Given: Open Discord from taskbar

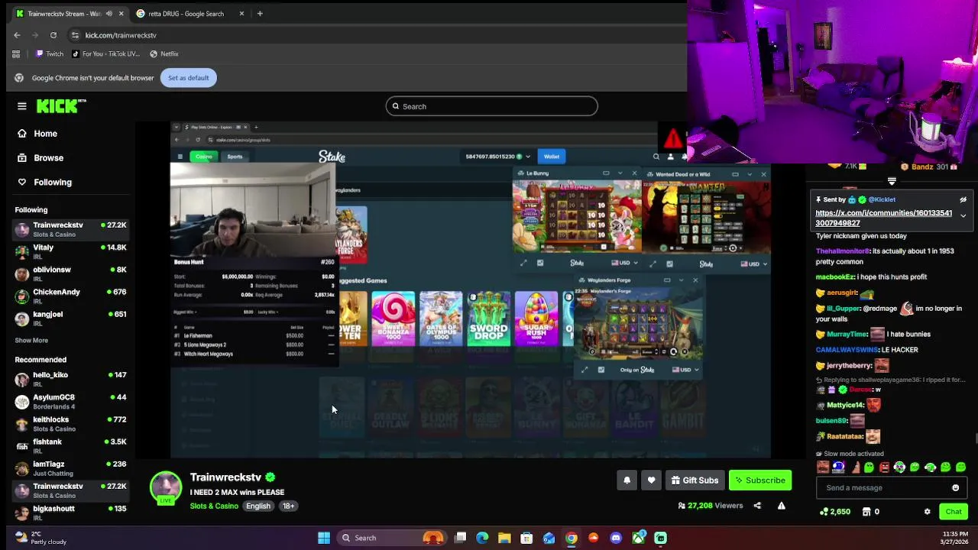Looking at the screenshot, I should click(x=616, y=538).
